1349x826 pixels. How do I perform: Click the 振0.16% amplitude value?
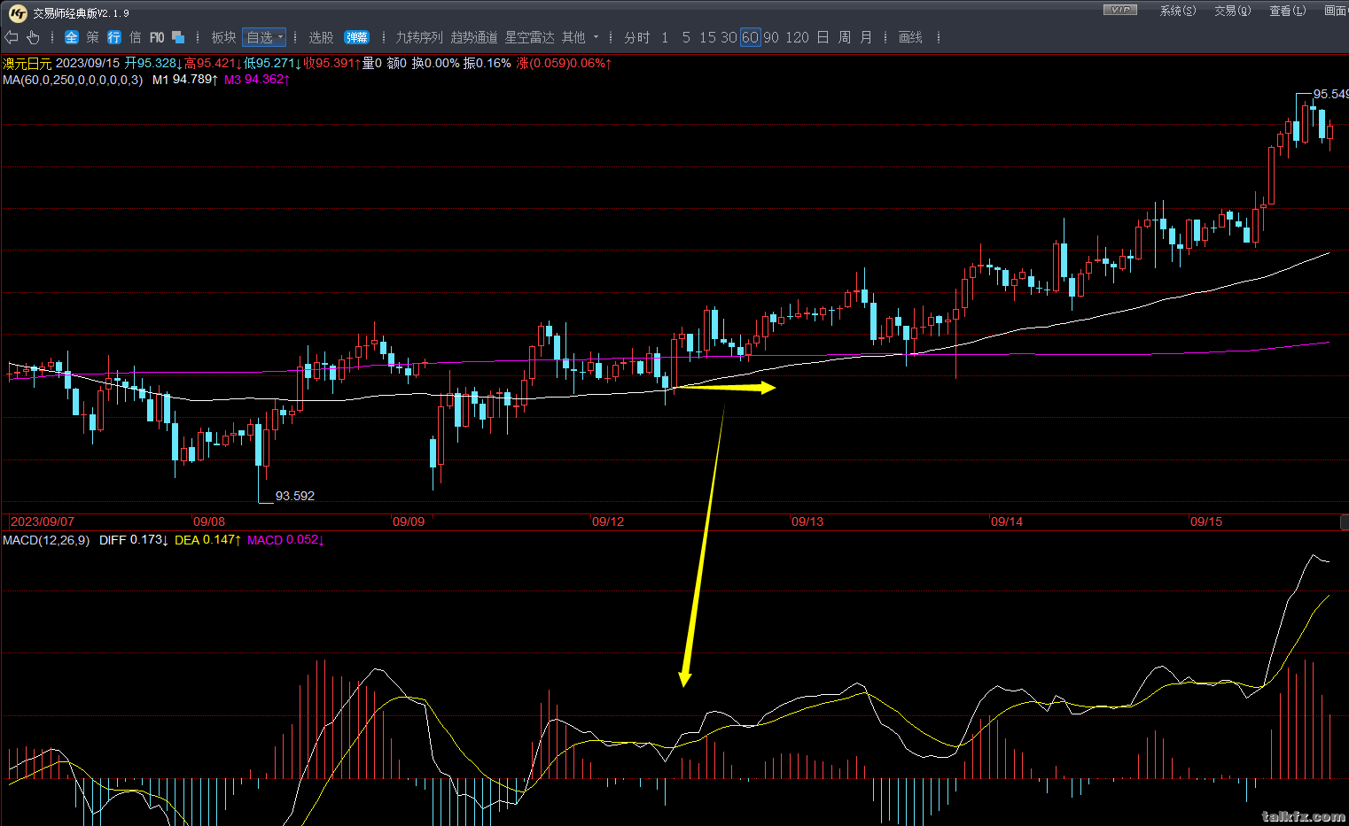(x=487, y=64)
